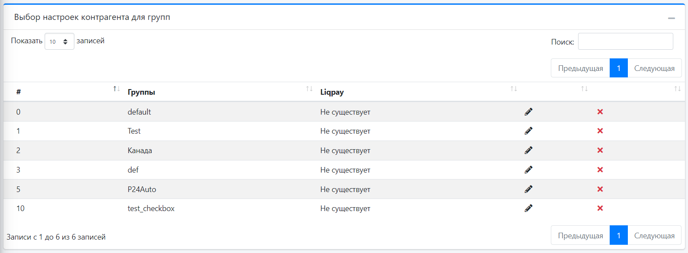Open the records-per-page dropdown showing 10
688x253 pixels.
59,42
